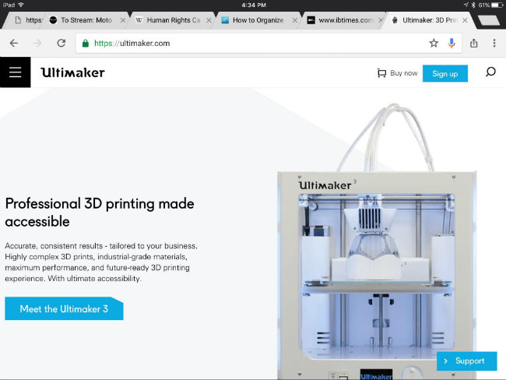Viewport: 506px width, 380px height.
Task: Bookmark page with star icon
Action: [434, 43]
